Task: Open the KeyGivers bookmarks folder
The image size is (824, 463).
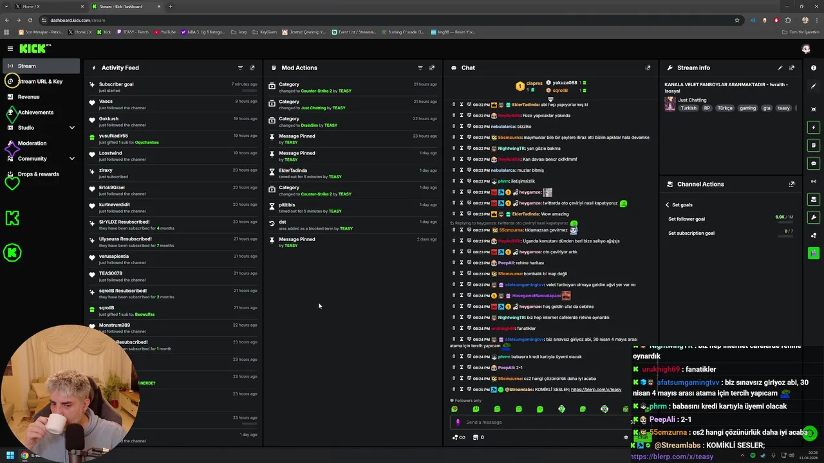Action: tap(265, 32)
